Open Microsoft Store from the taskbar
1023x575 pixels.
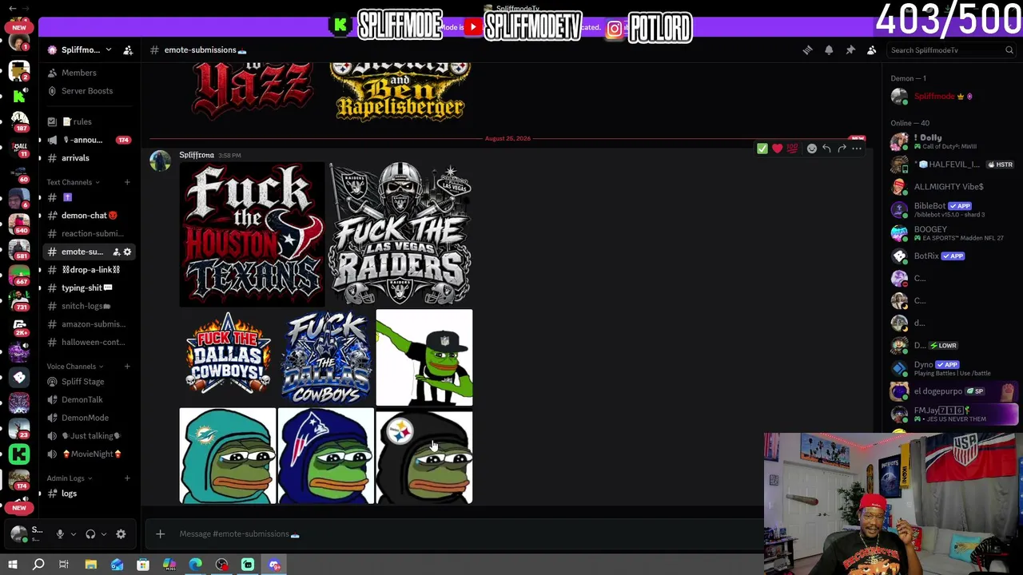point(143,565)
